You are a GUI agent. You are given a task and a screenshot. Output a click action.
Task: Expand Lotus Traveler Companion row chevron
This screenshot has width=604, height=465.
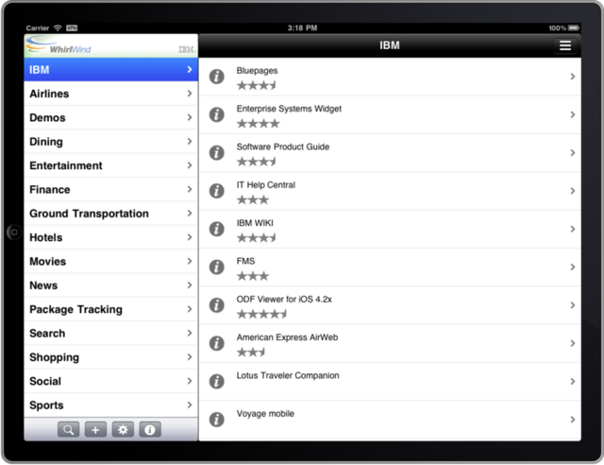[x=573, y=381]
